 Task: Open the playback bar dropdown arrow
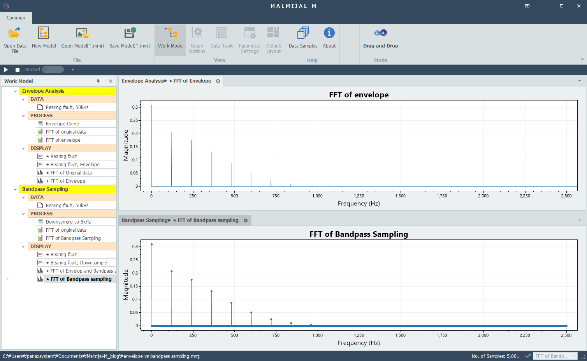click(x=73, y=70)
